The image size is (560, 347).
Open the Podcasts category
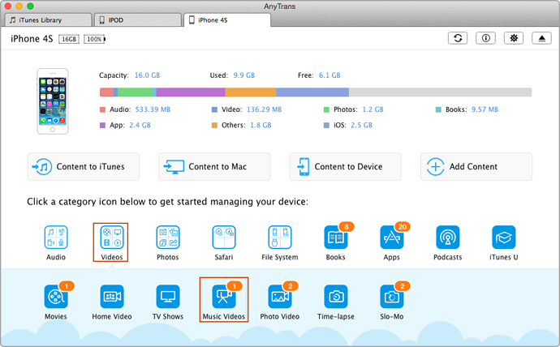(447, 242)
